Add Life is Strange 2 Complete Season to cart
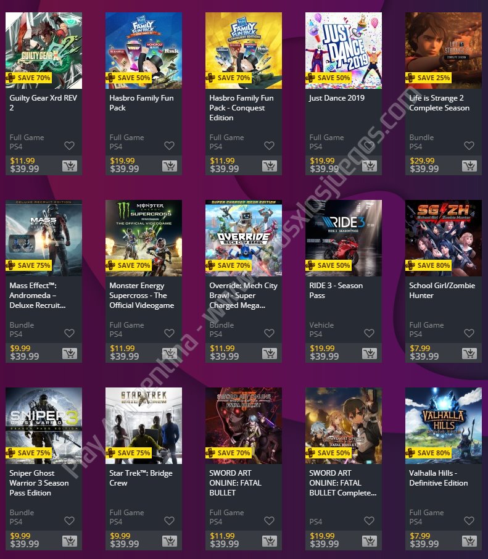This screenshot has width=488, height=559. point(469,166)
